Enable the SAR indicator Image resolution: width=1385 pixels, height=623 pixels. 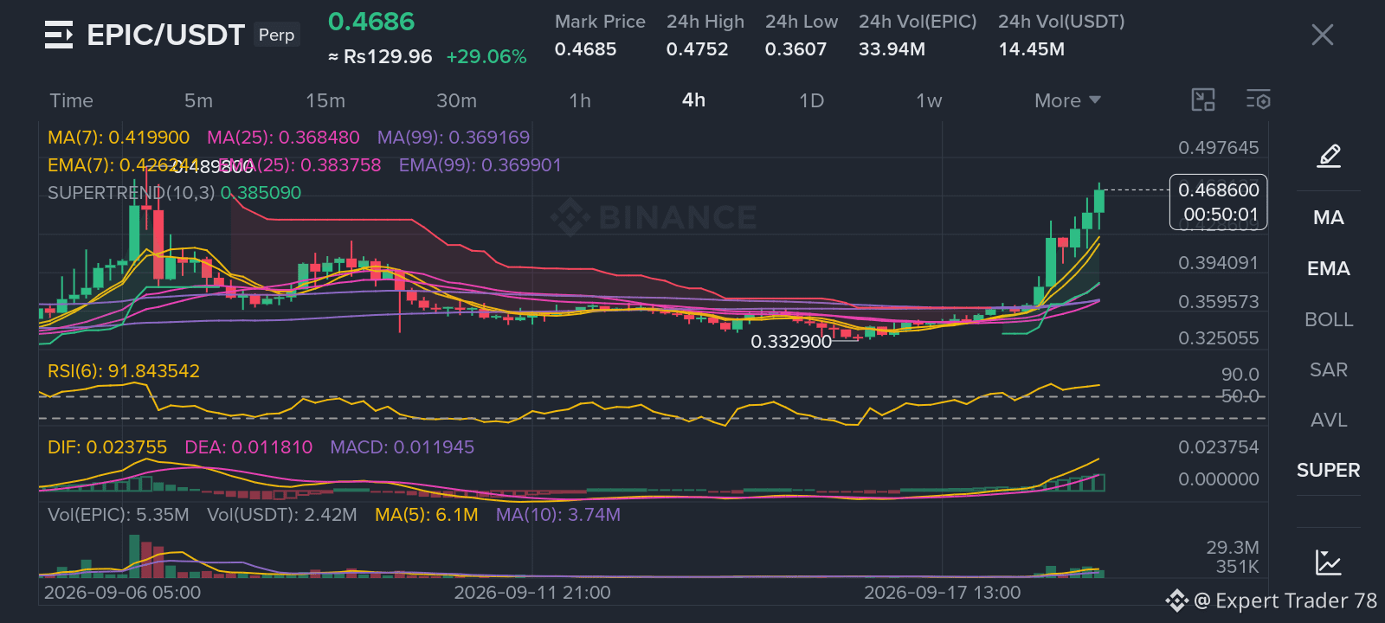(x=1329, y=370)
